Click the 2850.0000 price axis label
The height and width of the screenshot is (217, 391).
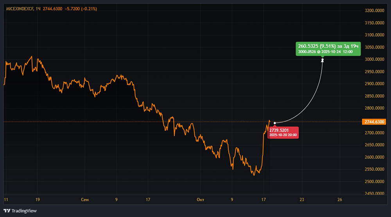(374, 96)
